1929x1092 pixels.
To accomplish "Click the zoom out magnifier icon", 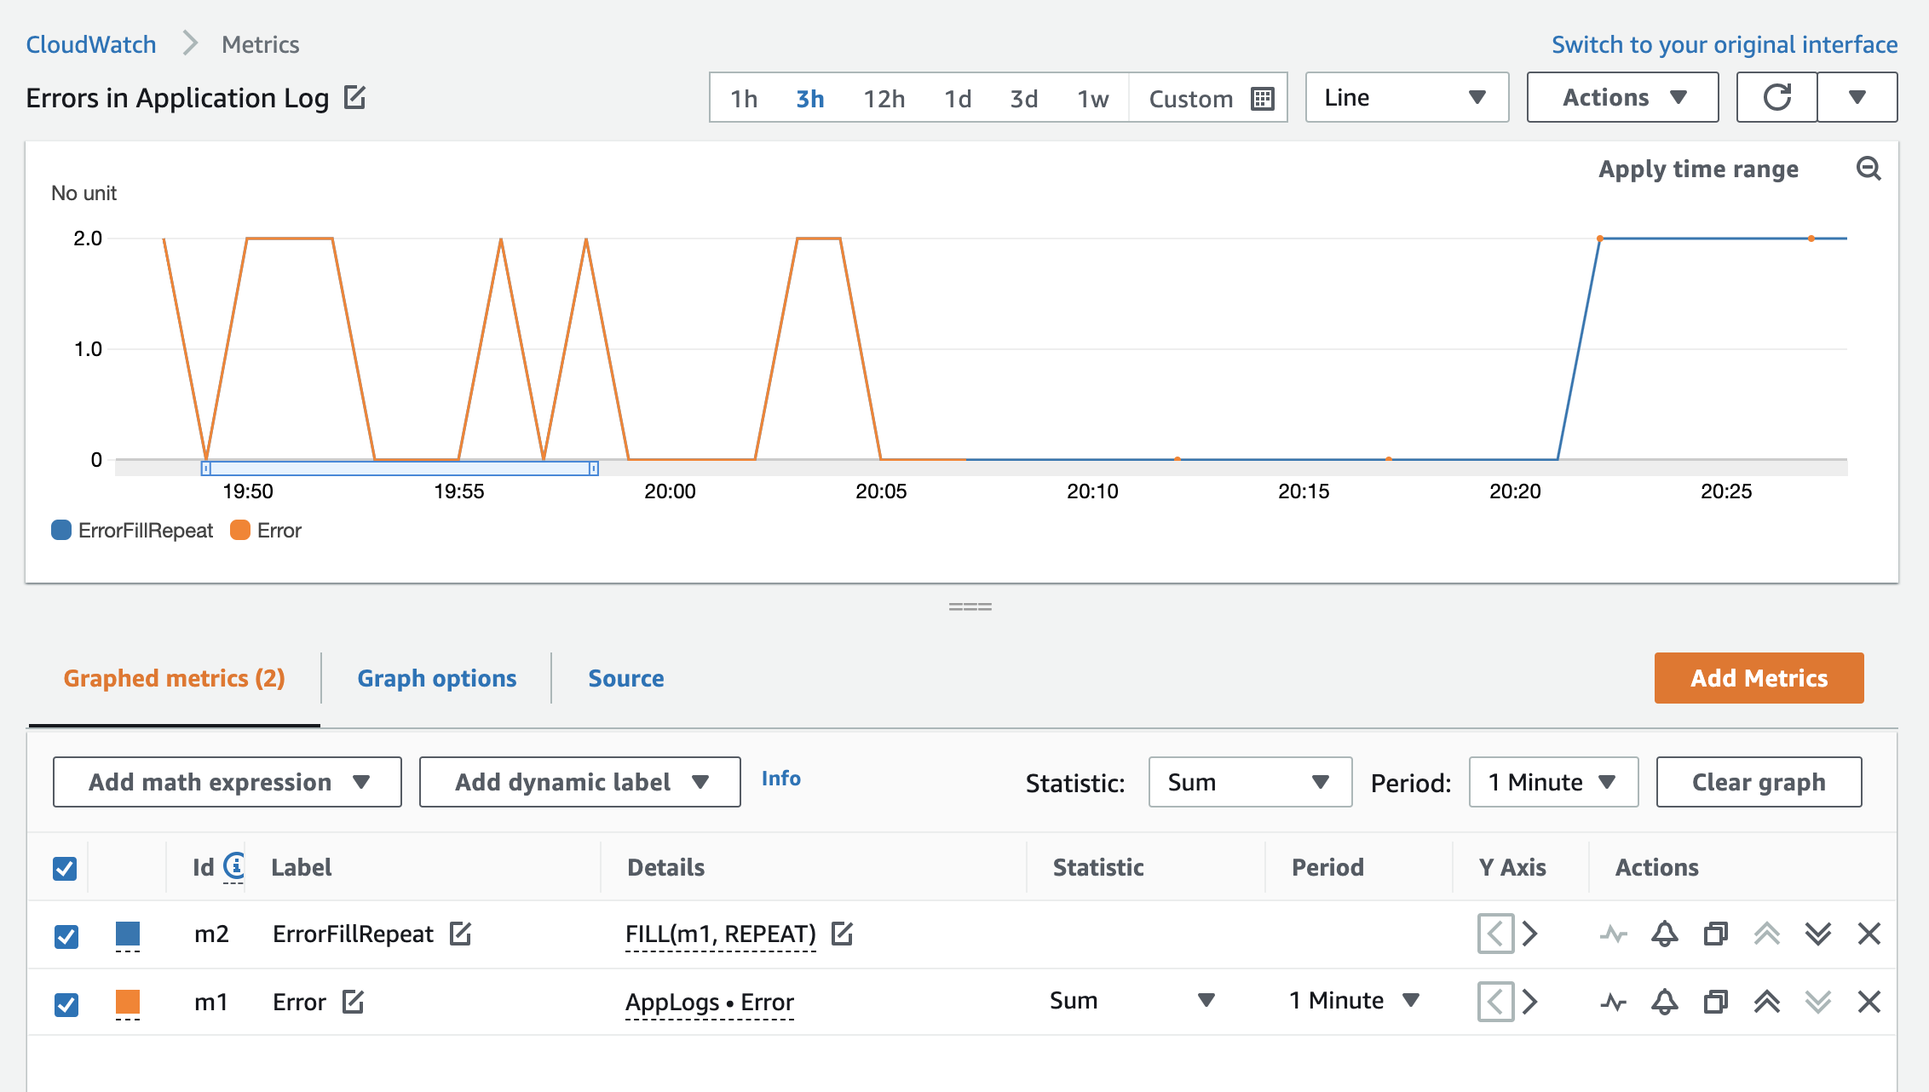I will coord(1868,169).
